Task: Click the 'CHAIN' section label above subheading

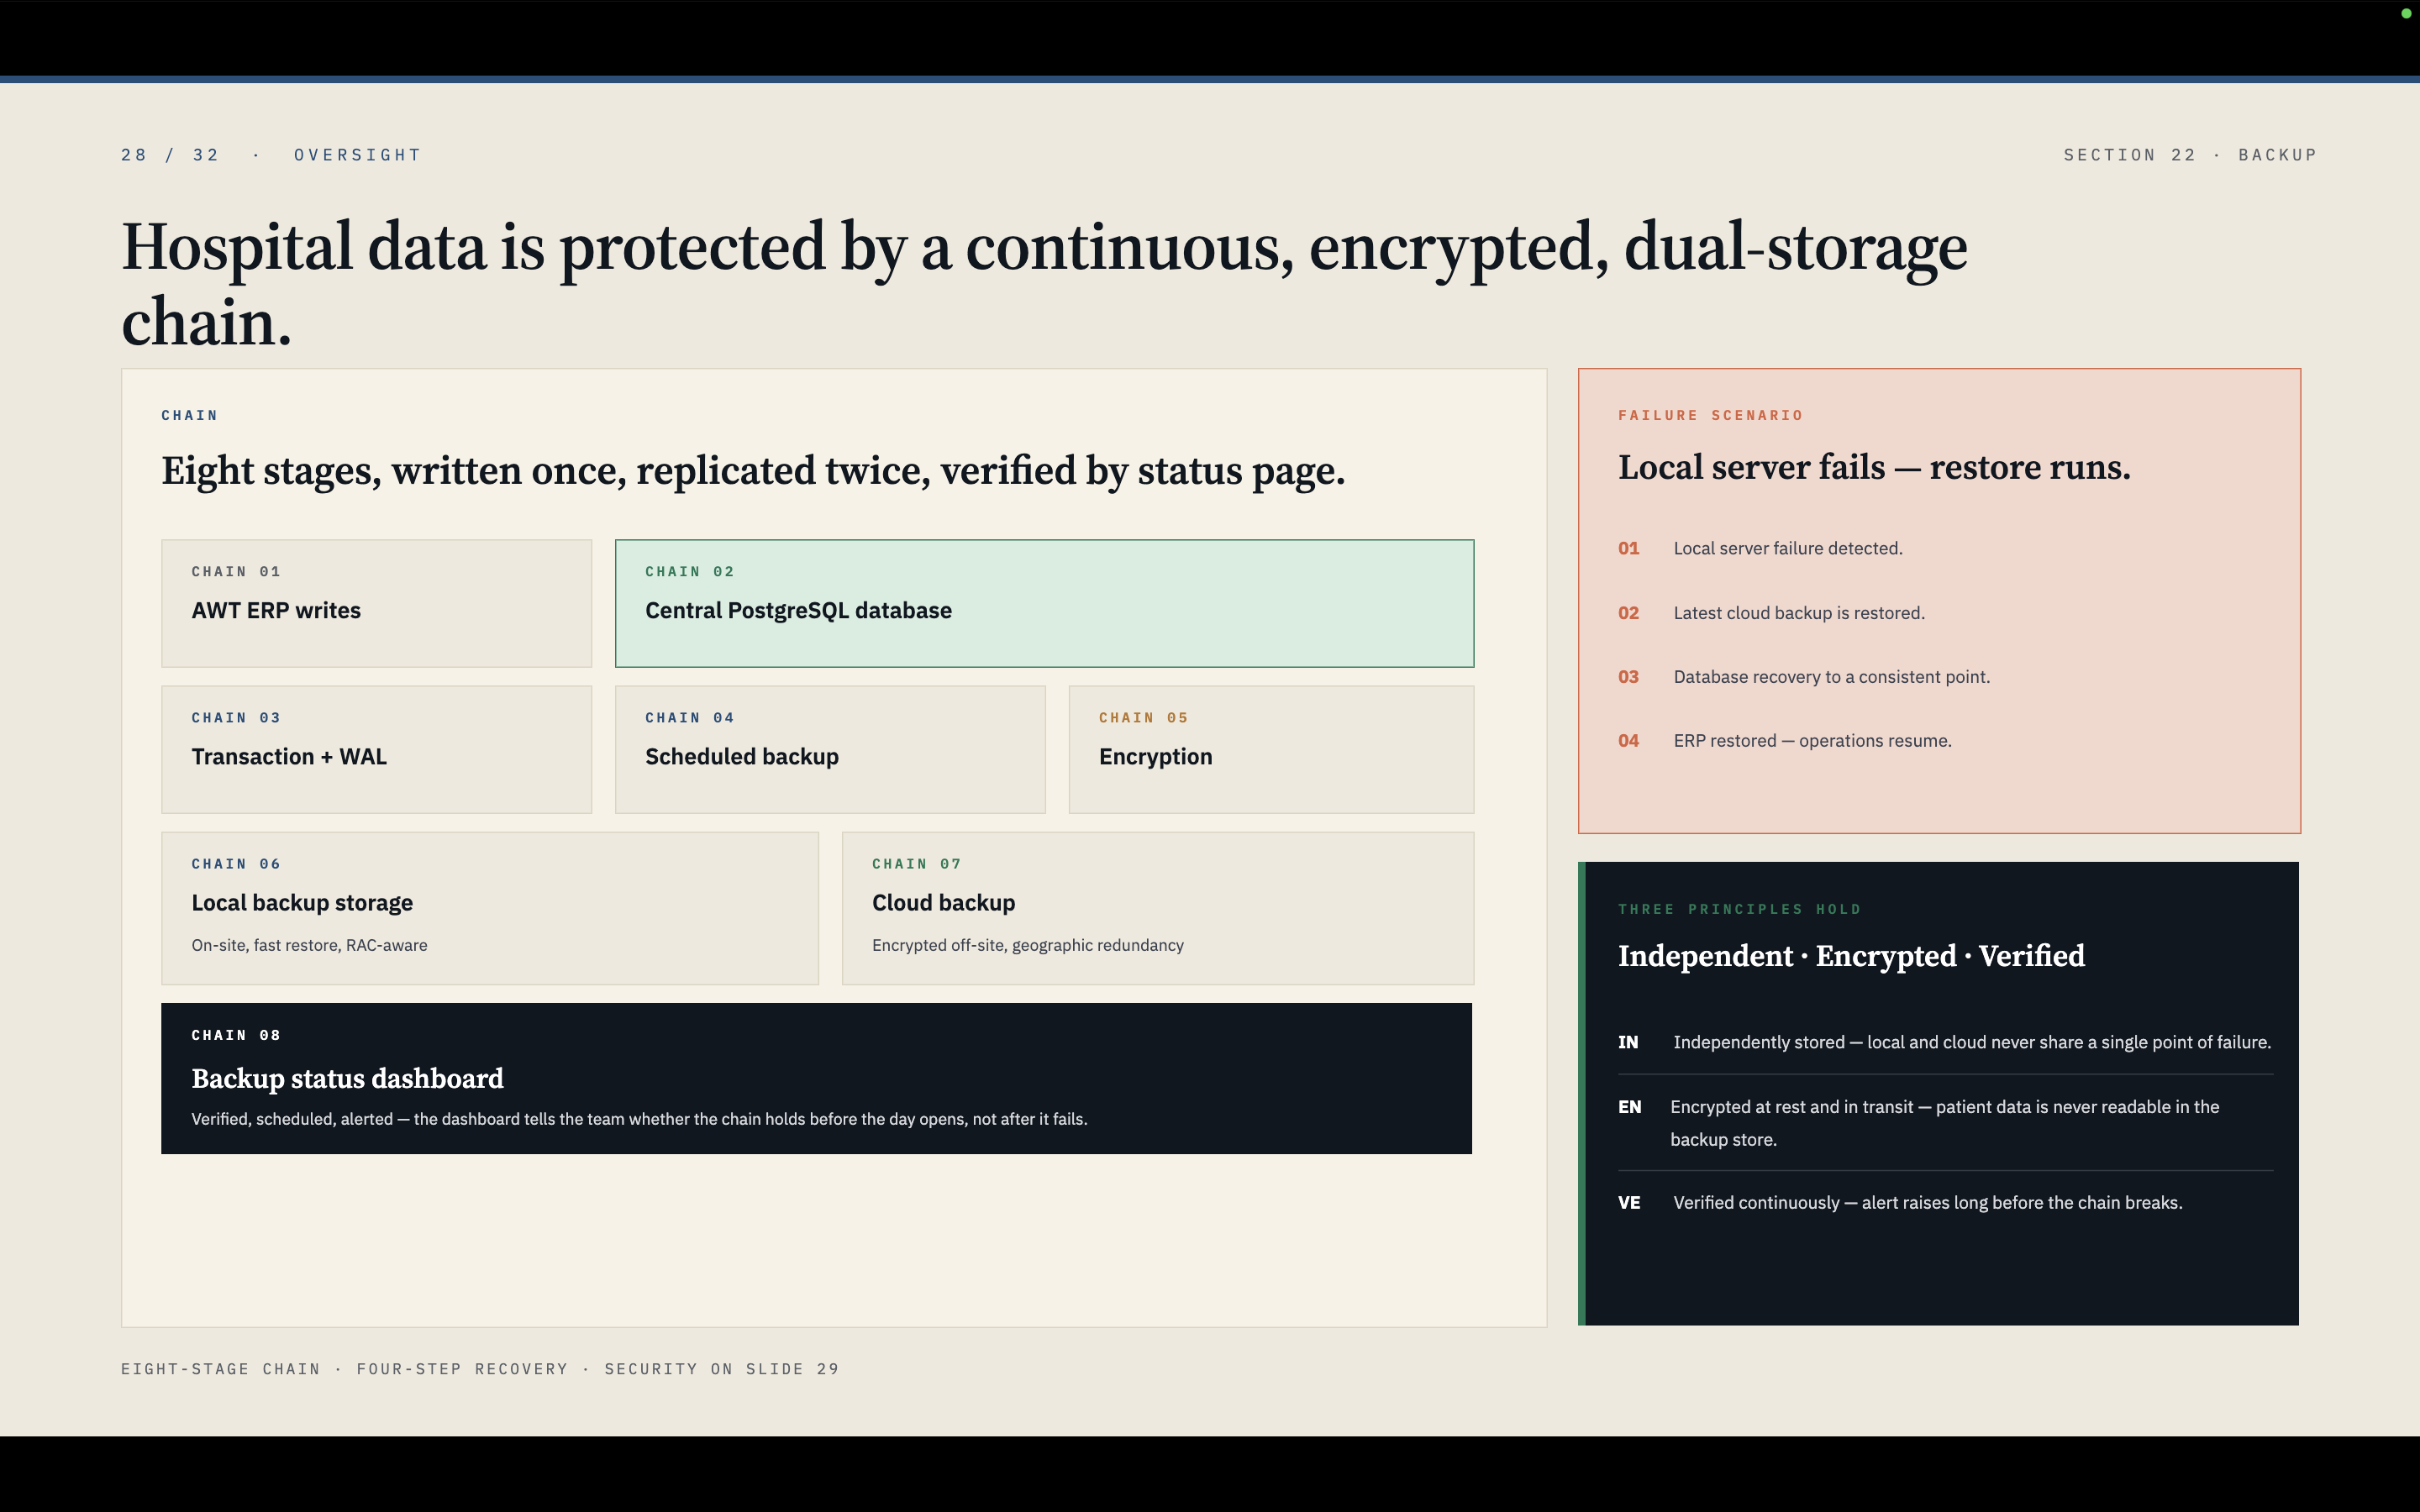Action: click(x=189, y=415)
